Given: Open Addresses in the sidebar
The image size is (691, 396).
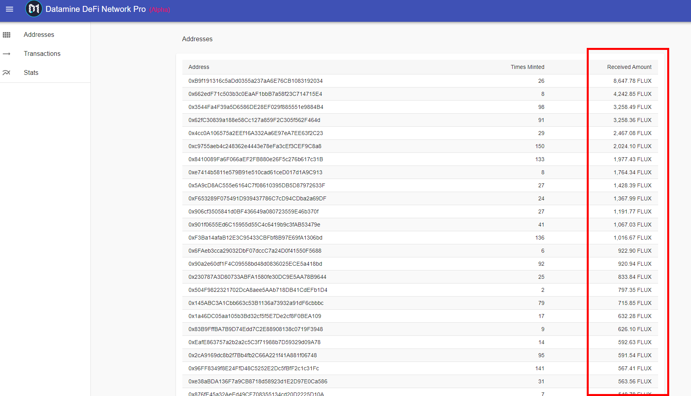Looking at the screenshot, I should tap(39, 35).
